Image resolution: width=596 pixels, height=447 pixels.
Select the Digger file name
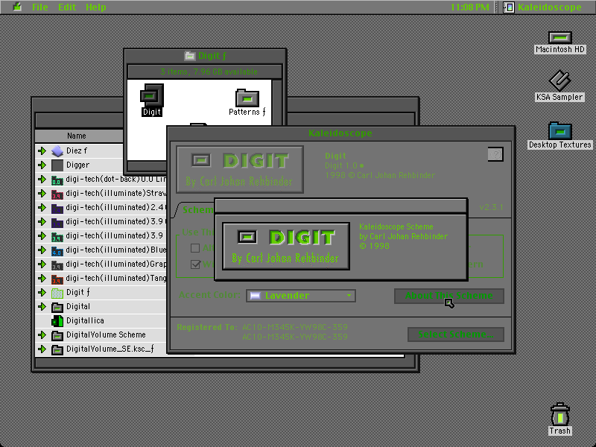(78, 165)
